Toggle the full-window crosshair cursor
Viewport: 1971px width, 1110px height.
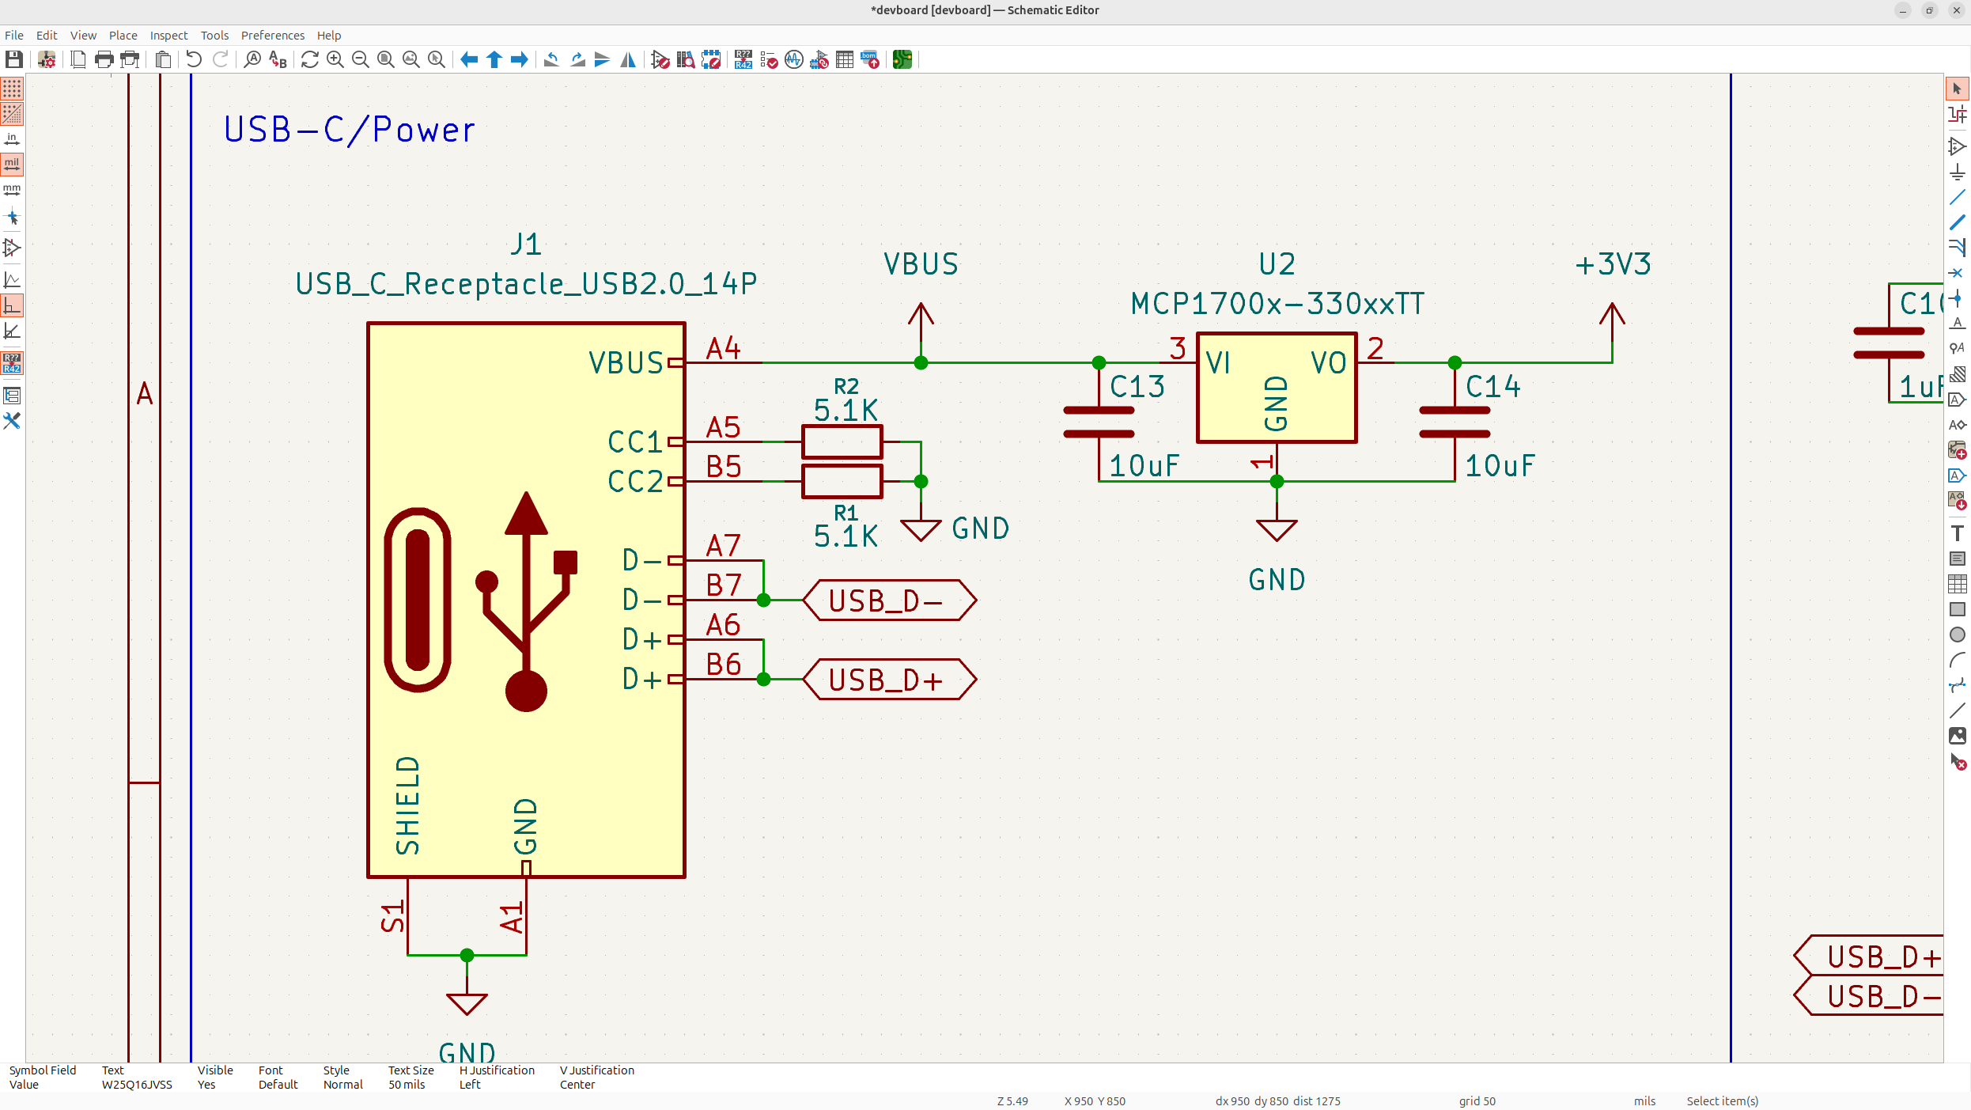click(12, 217)
